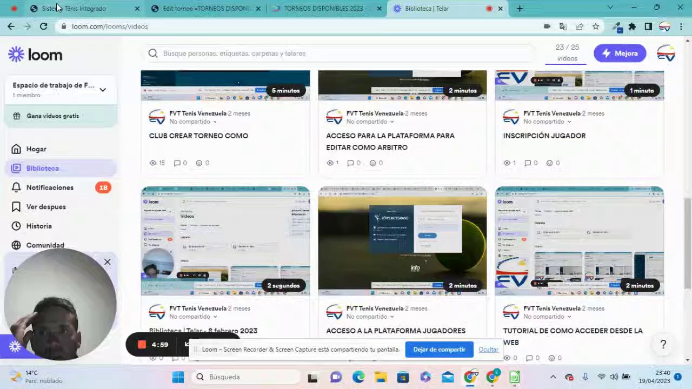Click FVT avatar on CLUB CREAR TORNEO card
Screen dimensions: 692x389
point(157,117)
